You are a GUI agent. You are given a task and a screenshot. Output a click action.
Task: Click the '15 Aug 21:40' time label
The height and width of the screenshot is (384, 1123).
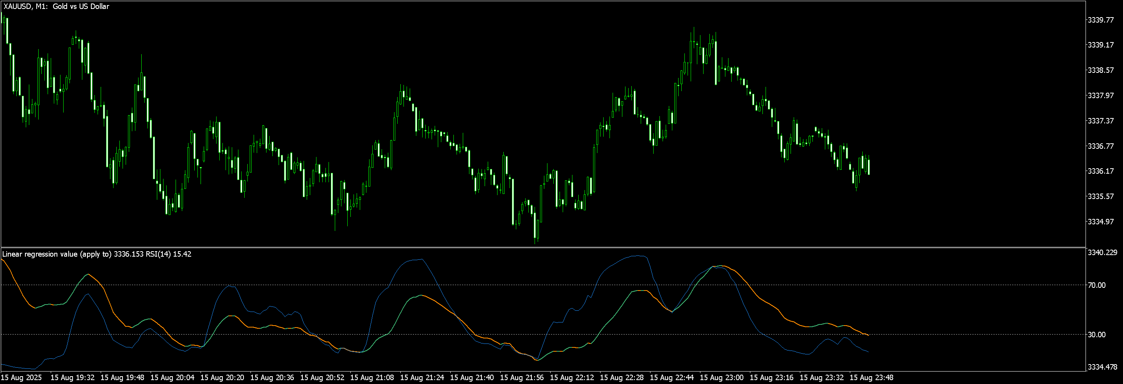(472, 377)
